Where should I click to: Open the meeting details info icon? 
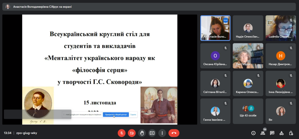(x=253, y=133)
